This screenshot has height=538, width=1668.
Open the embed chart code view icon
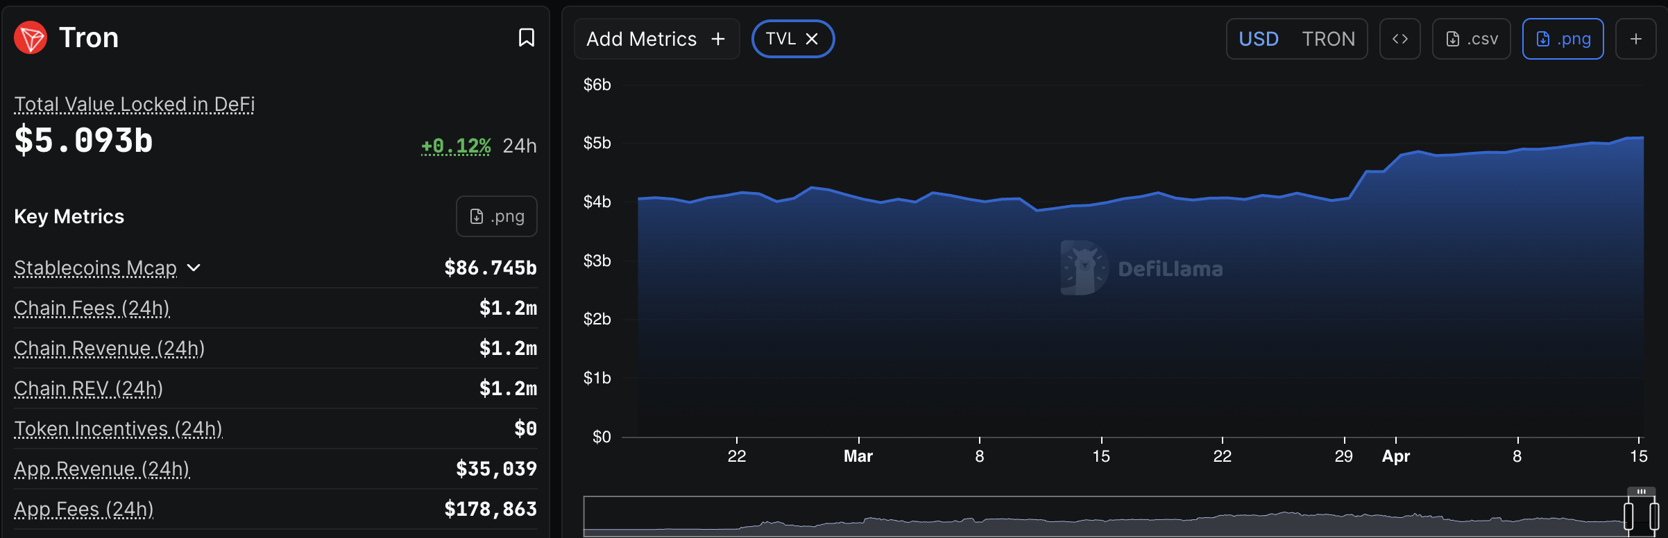click(x=1399, y=38)
